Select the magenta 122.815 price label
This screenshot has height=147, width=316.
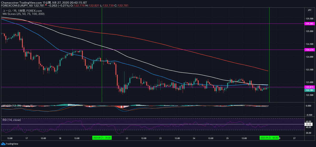point(309,87)
